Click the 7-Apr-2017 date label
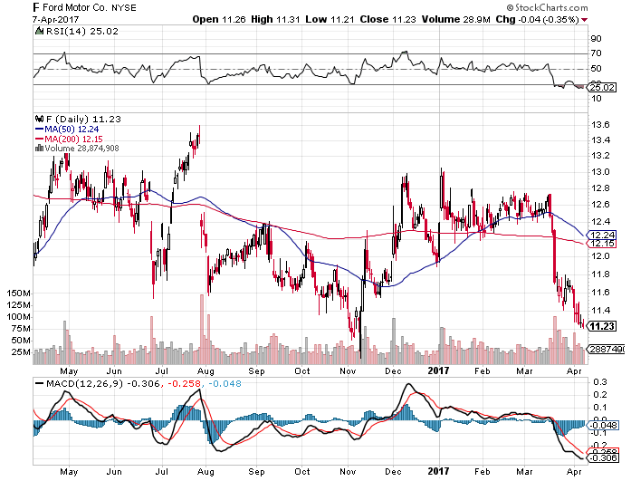 (x=56, y=19)
